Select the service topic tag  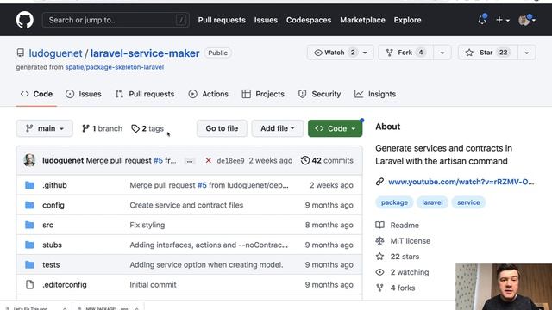pyautogui.click(x=468, y=202)
